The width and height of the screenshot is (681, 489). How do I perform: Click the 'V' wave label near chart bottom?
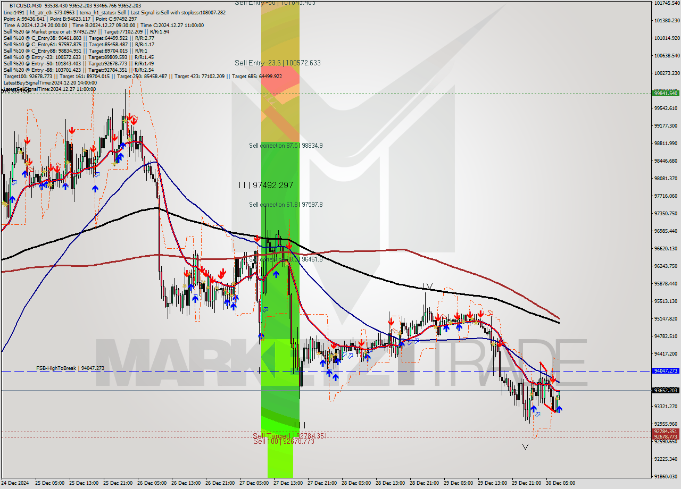click(x=526, y=447)
